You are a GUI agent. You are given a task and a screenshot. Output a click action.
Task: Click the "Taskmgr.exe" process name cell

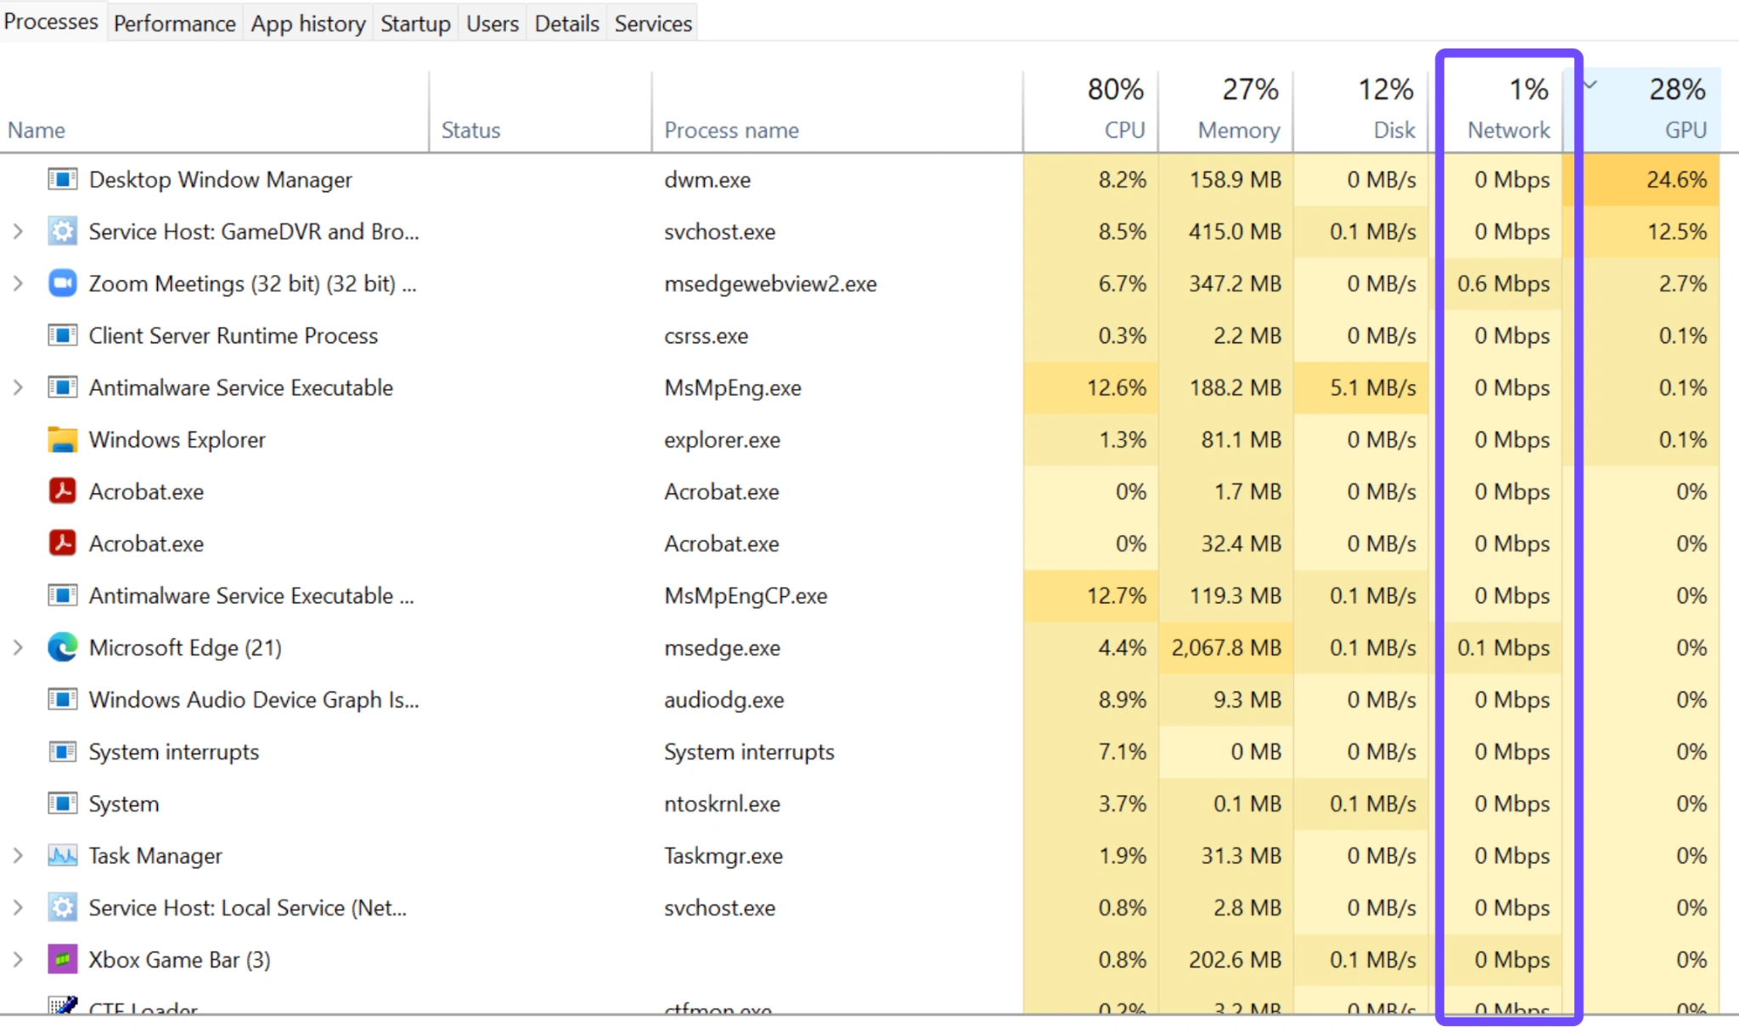coord(723,855)
